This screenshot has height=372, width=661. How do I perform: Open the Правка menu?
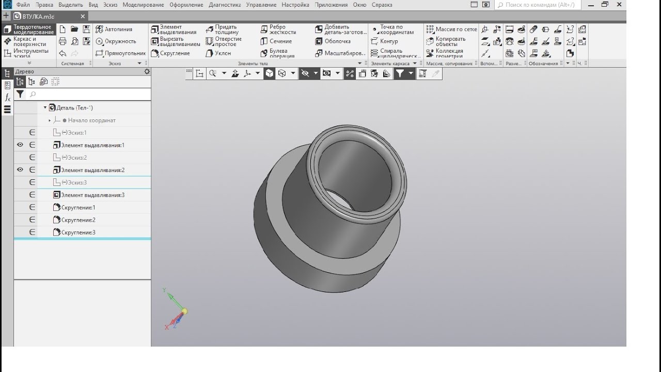44,5
